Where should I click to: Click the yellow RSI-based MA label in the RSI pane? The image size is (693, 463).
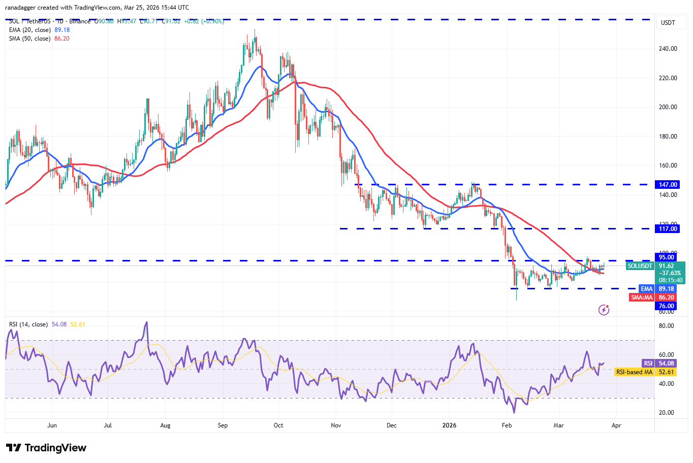click(x=634, y=372)
